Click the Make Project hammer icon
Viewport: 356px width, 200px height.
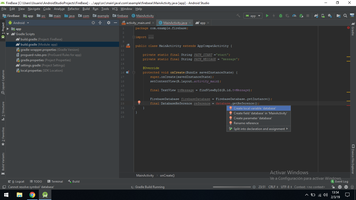click(x=238, y=16)
